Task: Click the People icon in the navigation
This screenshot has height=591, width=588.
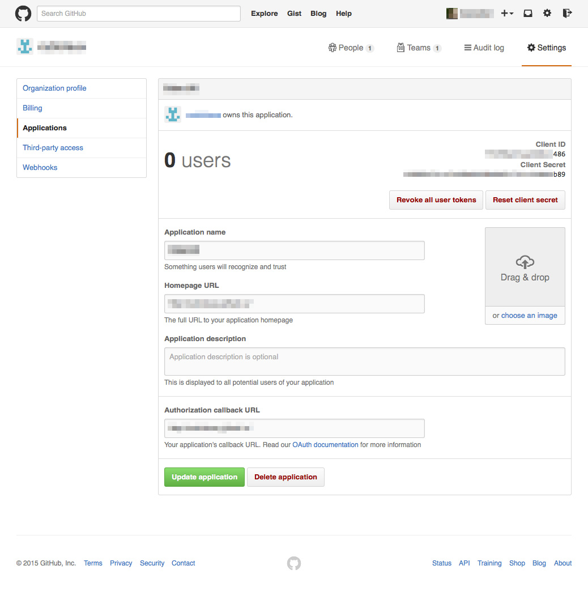Action: pos(333,48)
